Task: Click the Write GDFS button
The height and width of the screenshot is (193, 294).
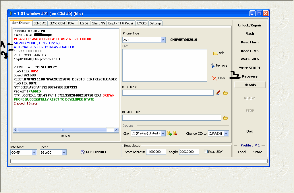Action: point(249,59)
